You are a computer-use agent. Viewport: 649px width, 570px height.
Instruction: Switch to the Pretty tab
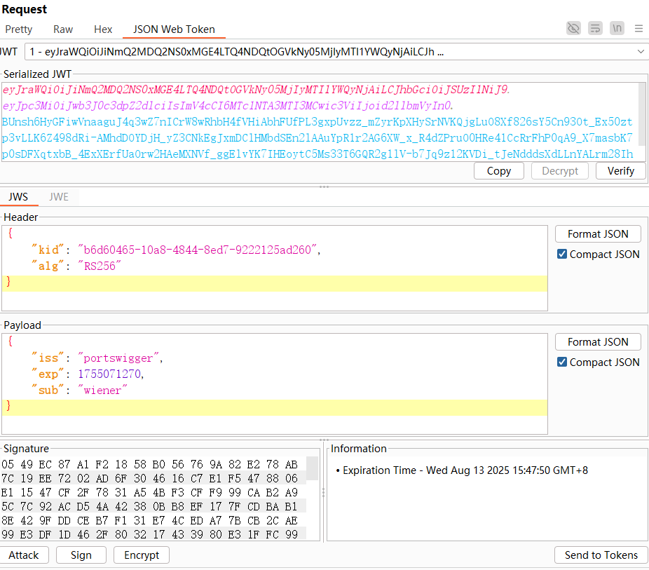[19, 29]
